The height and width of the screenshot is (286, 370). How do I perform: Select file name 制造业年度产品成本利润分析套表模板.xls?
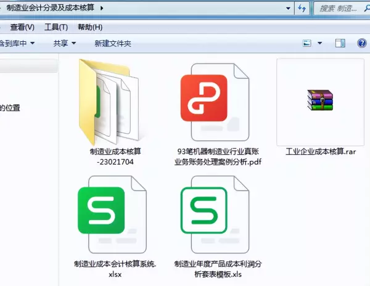pos(218,269)
